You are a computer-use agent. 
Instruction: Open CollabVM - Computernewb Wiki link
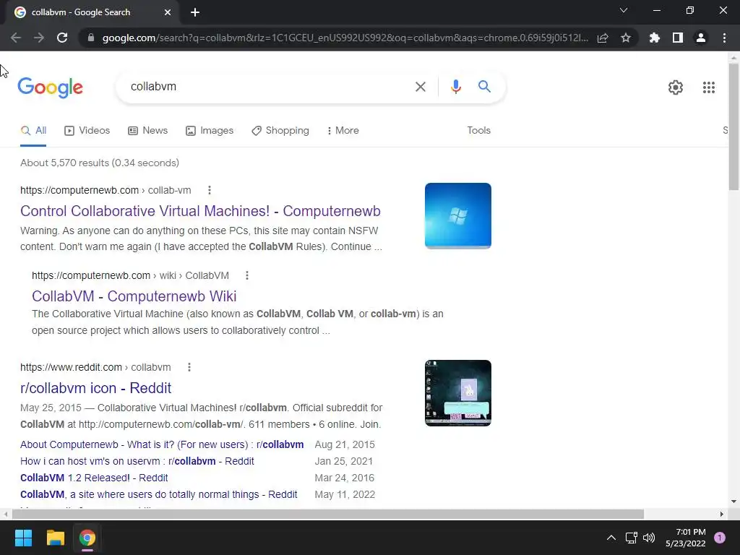pyautogui.click(x=134, y=296)
